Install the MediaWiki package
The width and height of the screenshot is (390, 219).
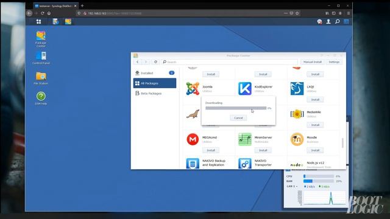coord(315,125)
